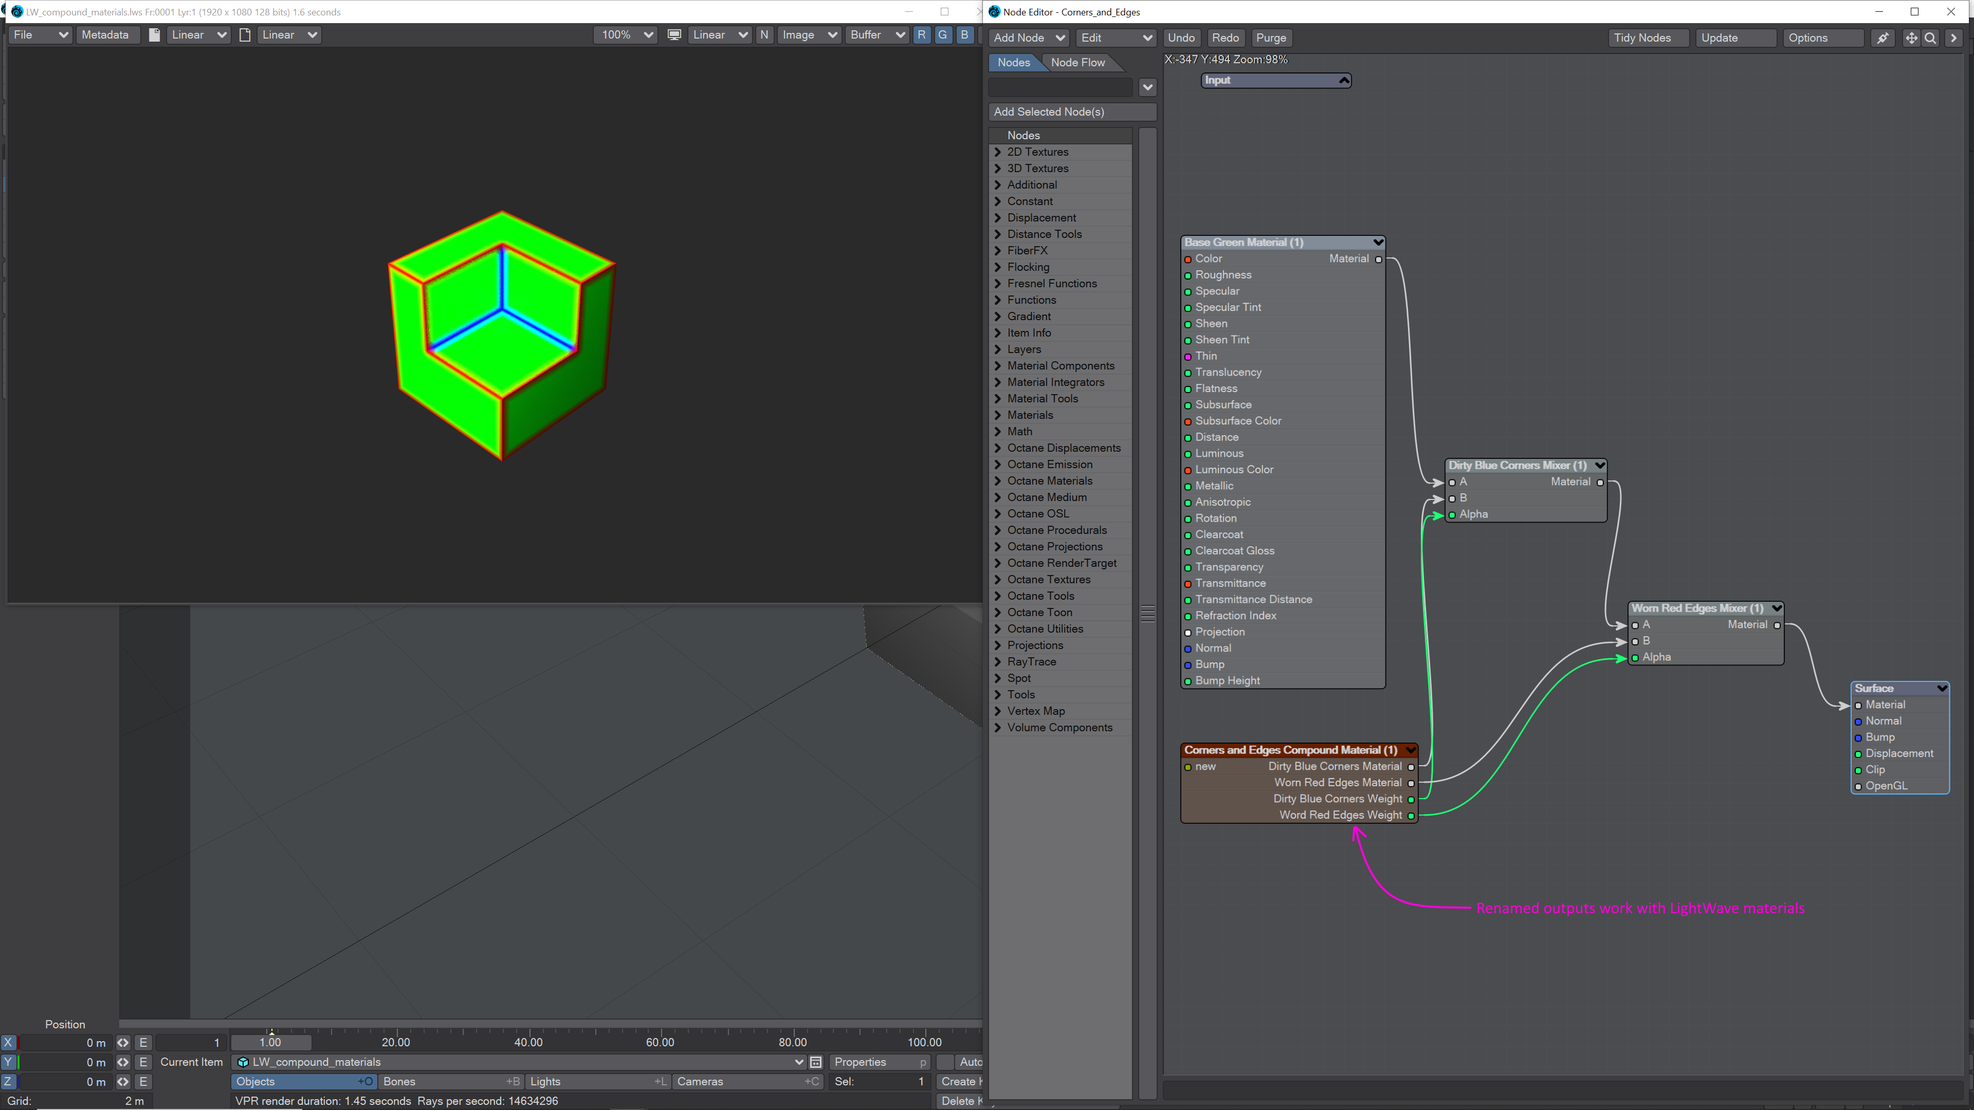Collapse the Base Green Material node
Viewport: 1974px width, 1110px height.
pos(1378,242)
